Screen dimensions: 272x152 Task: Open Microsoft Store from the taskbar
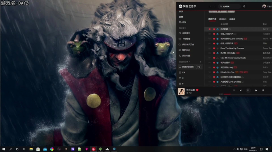[x=38, y=149]
